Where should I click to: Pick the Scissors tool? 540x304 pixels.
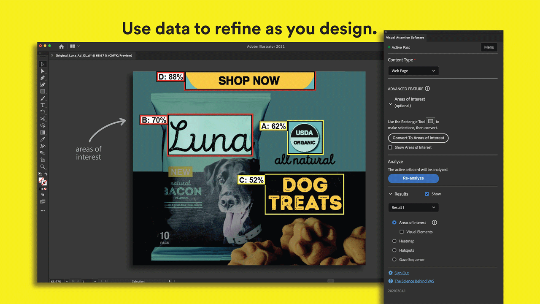tap(43, 119)
